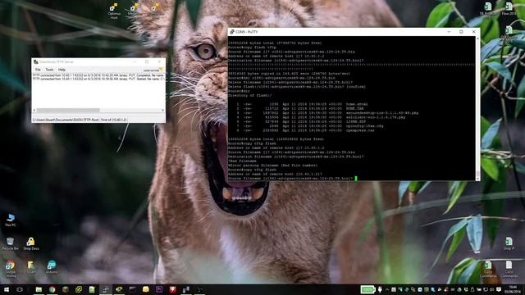The image size is (525, 295).
Task: Click the volume icon in system tray
Action: coord(492,289)
